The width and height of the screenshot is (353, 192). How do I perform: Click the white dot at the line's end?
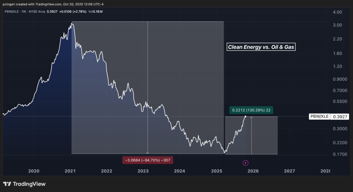pos(245,116)
